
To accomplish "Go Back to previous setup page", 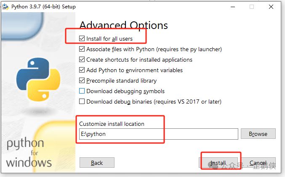I will [97, 163].
